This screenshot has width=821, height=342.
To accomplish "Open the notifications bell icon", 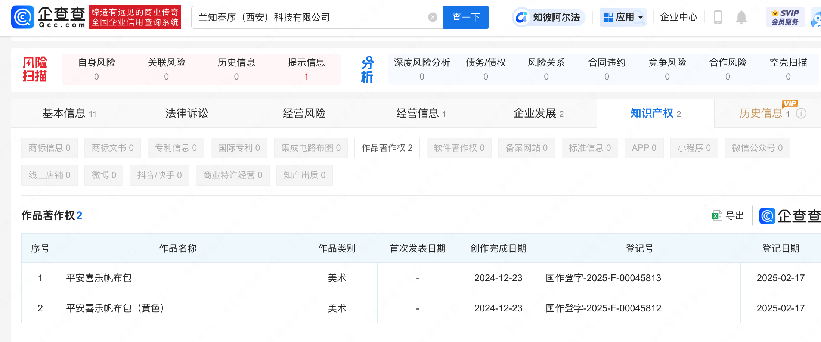I will tap(741, 17).
